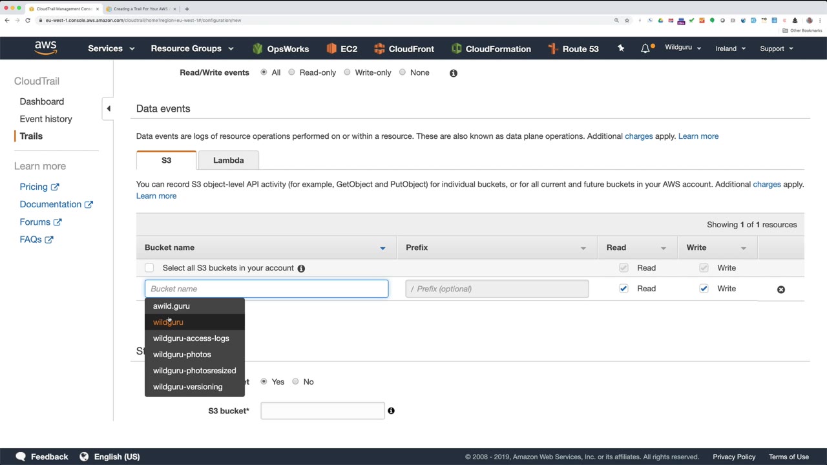The height and width of the screenshot is (465, 827).
Task: Click the Prefix column sort arrow
Action: point(583,248)
